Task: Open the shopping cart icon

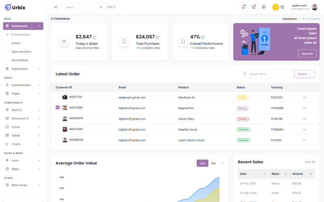Action: pyautogui.click(x=254, y=7)
